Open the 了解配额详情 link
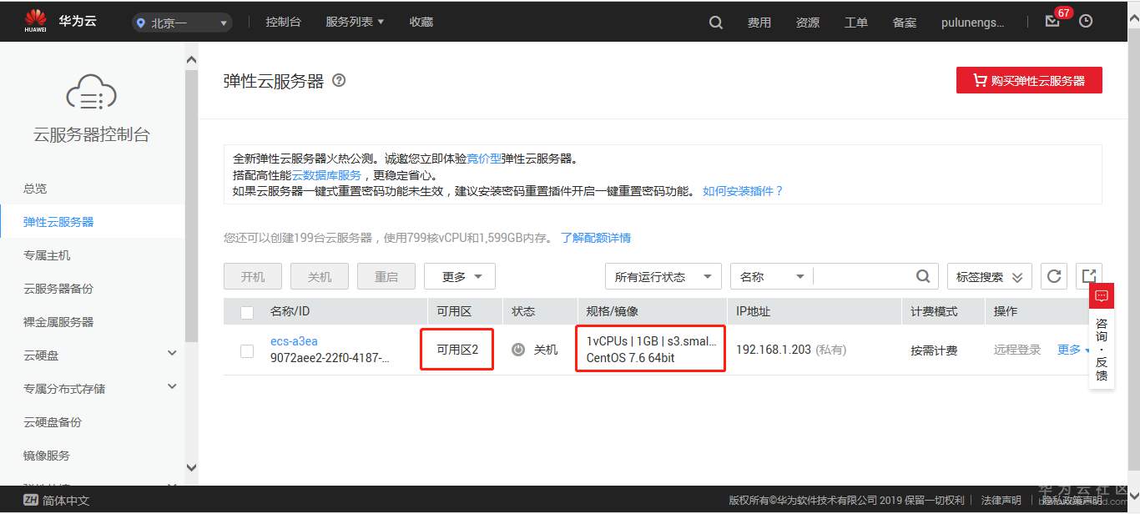Image resolution: width=1140 pixels, height=514 pixels. 596,238
